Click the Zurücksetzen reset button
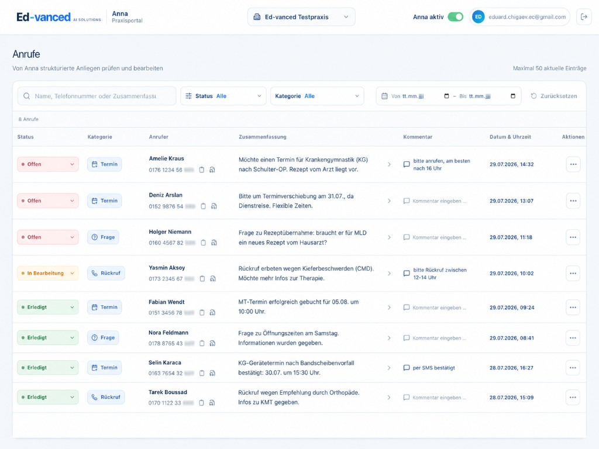 pyautogui.click(x=554, y=96)
